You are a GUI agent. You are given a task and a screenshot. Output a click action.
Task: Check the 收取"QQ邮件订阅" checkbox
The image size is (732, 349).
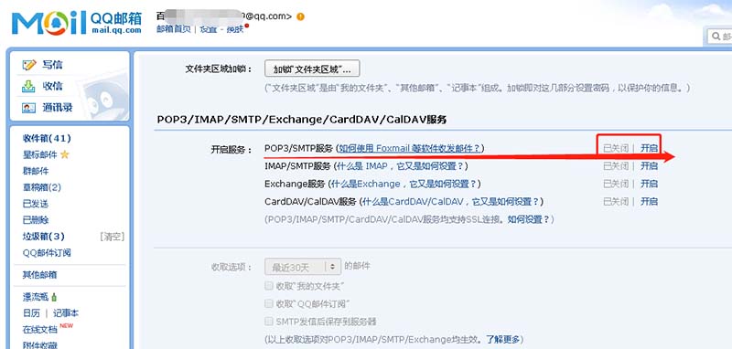tap(268, 304)
